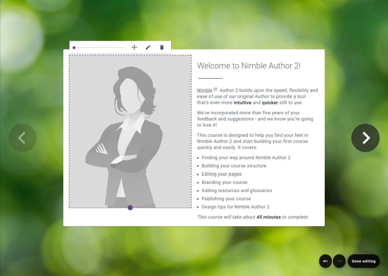Undo the last edit
This screenshot has width=388, height=276.
[326, 261]
